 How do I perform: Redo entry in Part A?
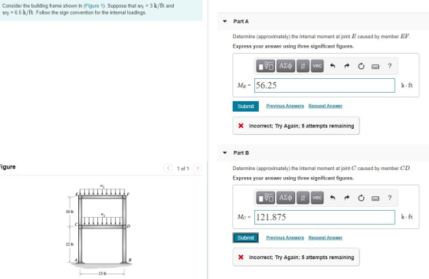tap(346, 66)
